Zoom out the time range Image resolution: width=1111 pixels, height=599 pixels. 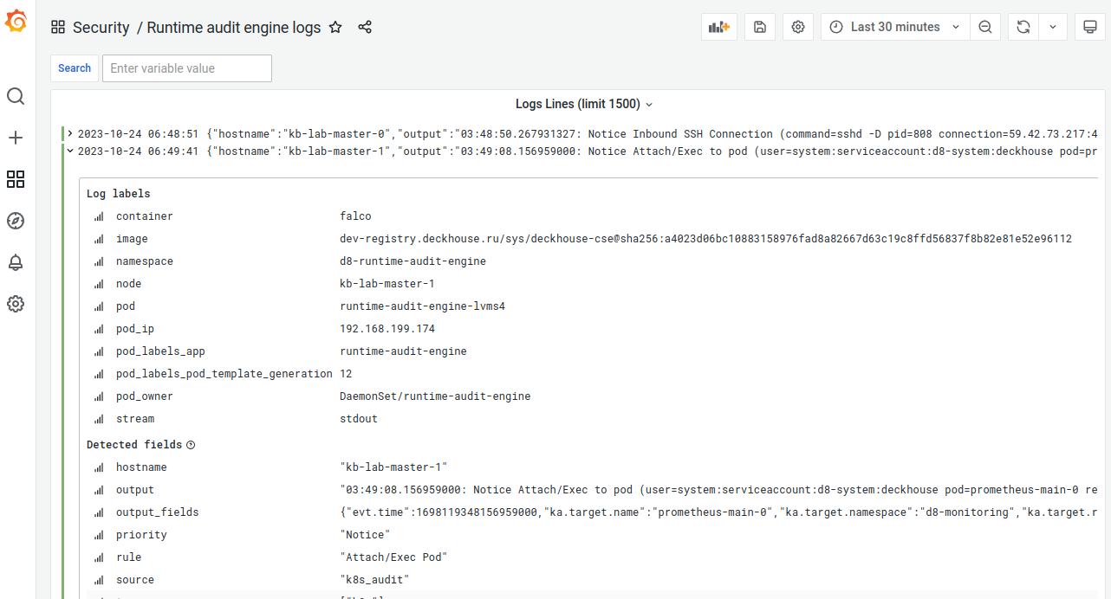coord(985,27)
